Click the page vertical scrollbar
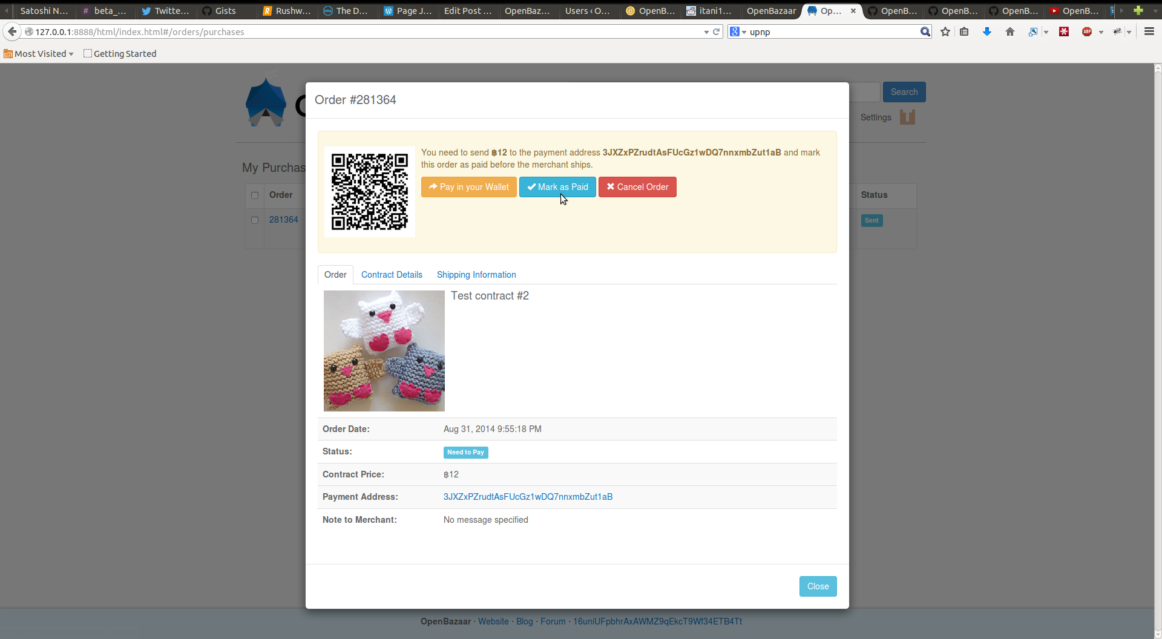The width and height of the screenshot is (1162, 639). 1158,351
